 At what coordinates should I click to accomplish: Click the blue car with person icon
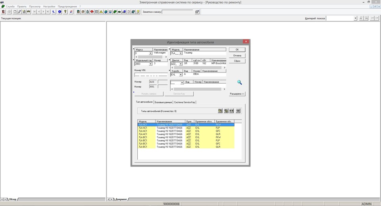point(124,11)
